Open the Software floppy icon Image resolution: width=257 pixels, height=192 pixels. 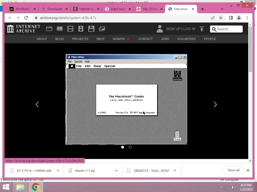[91, 29]
